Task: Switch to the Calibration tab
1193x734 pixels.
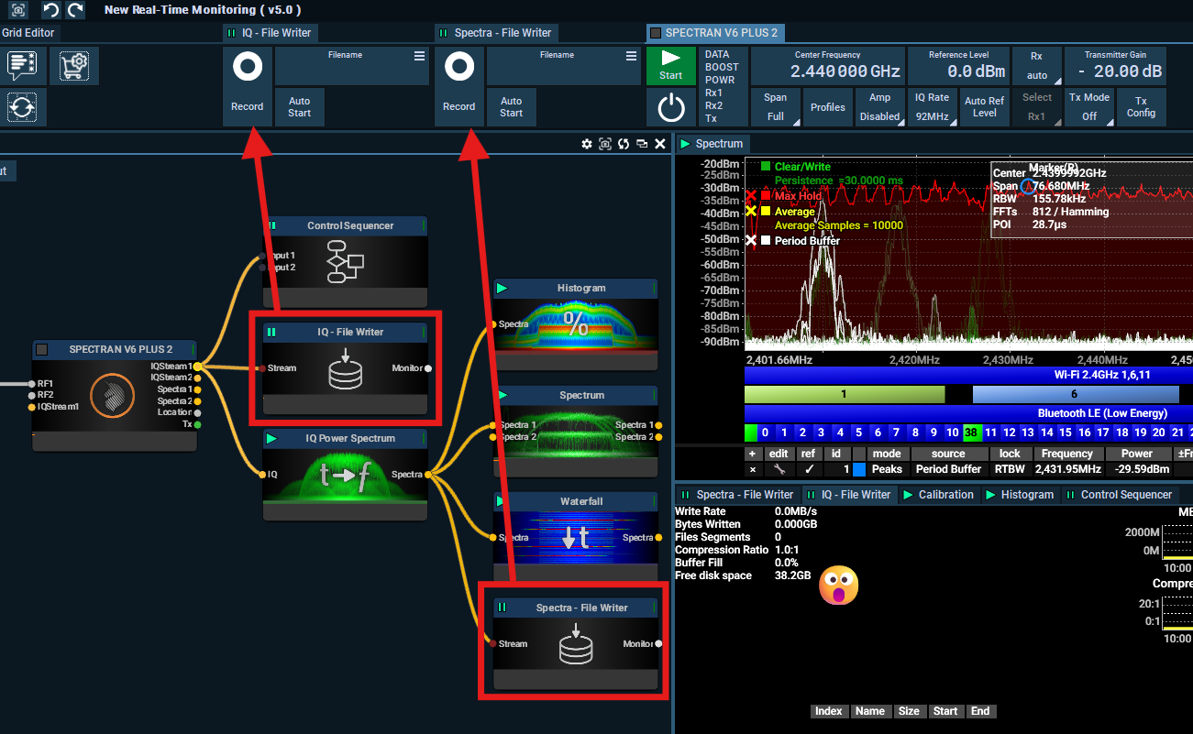Action: [x=938, y=495]
